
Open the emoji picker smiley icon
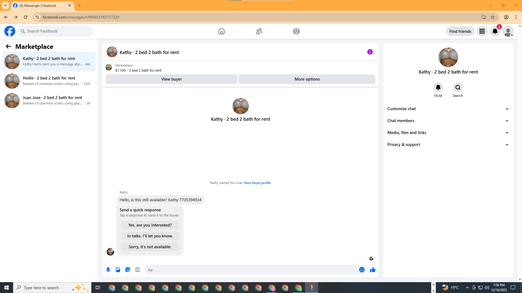(x=362, y=270)
